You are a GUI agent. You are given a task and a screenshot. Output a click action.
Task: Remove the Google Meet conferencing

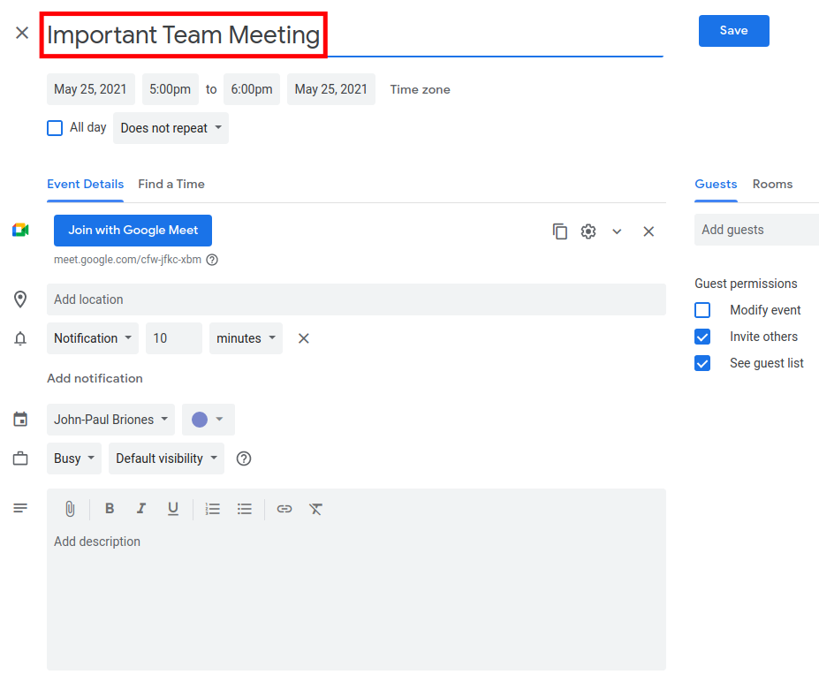tap(648, 231)
